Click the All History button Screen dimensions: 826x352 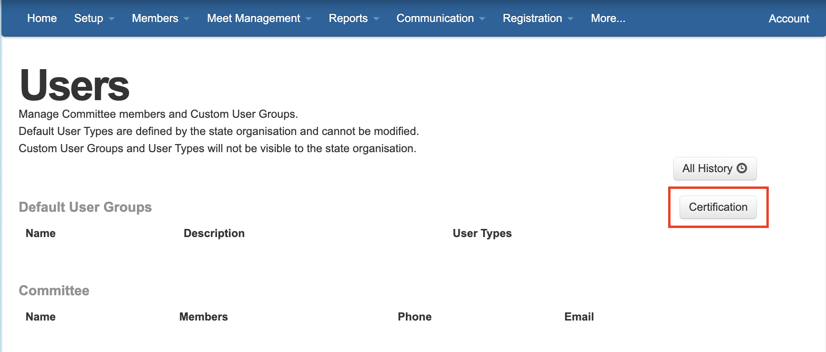pyautogui.click(x=715, y=168)
